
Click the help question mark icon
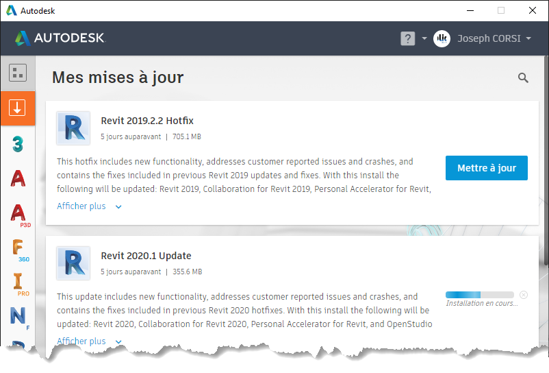407,38
